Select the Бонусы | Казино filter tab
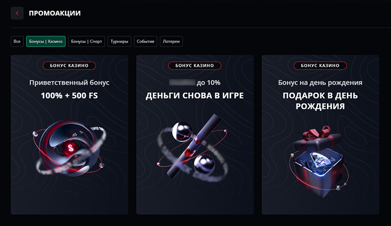The width and height of the screenshot is (391, 226). 46,41
